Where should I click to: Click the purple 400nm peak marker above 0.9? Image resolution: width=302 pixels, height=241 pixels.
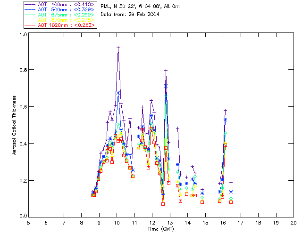coord(118,48)
